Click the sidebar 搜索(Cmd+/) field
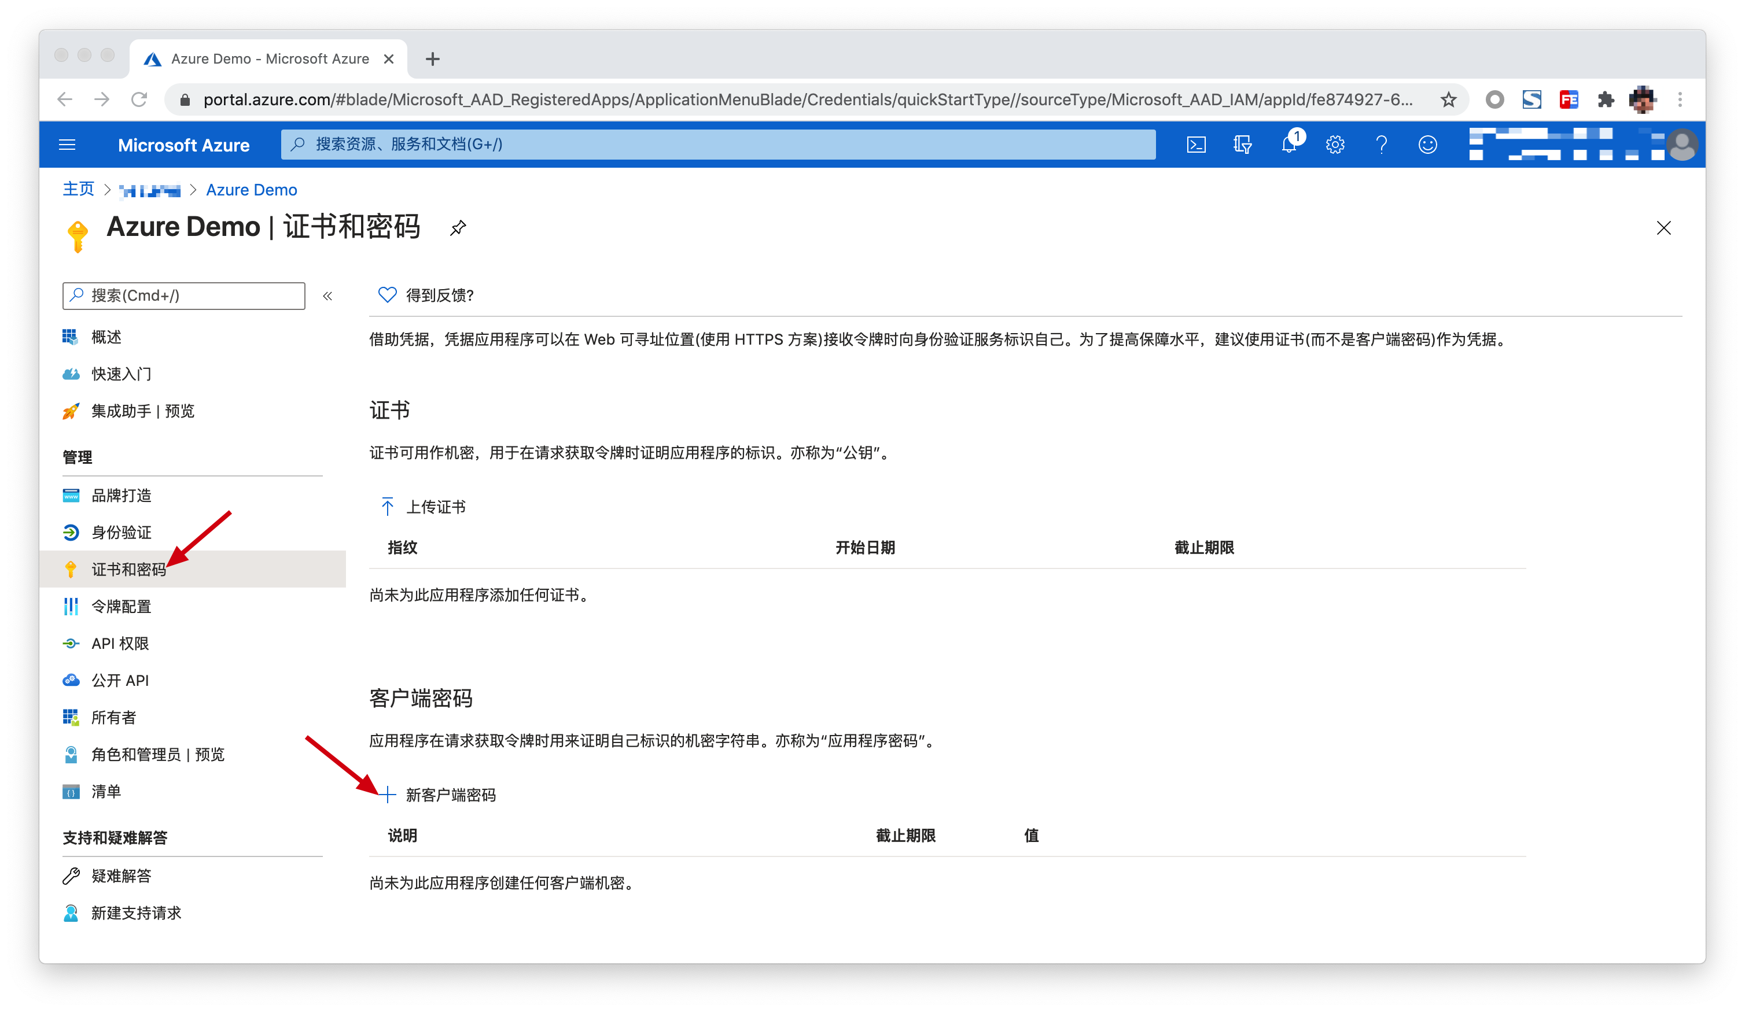1745x1012 pixels. (x=183, y=296)
